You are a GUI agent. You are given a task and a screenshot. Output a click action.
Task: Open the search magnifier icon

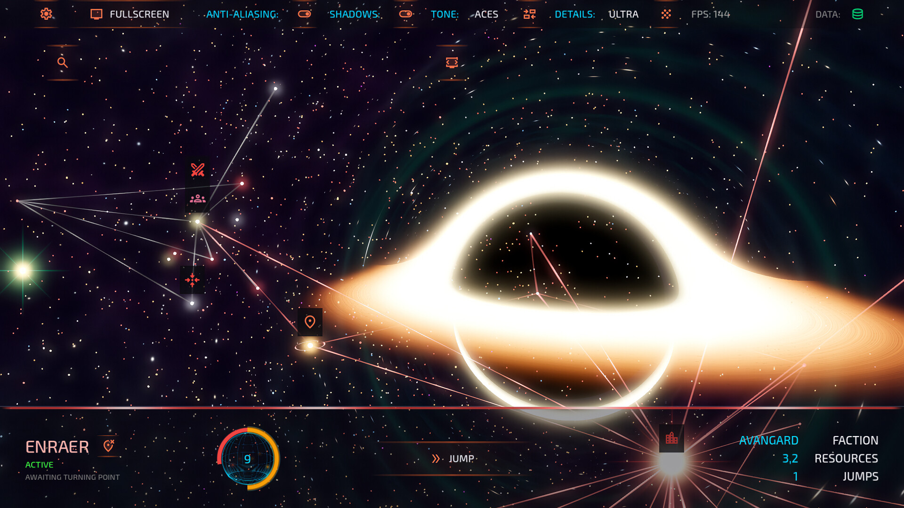[x=62, y=62]
